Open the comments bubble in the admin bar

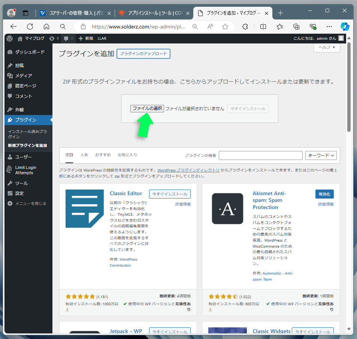coord(68,39)
